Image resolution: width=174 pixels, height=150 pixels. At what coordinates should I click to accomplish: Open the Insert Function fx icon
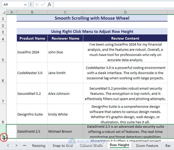tap(49, 5)
